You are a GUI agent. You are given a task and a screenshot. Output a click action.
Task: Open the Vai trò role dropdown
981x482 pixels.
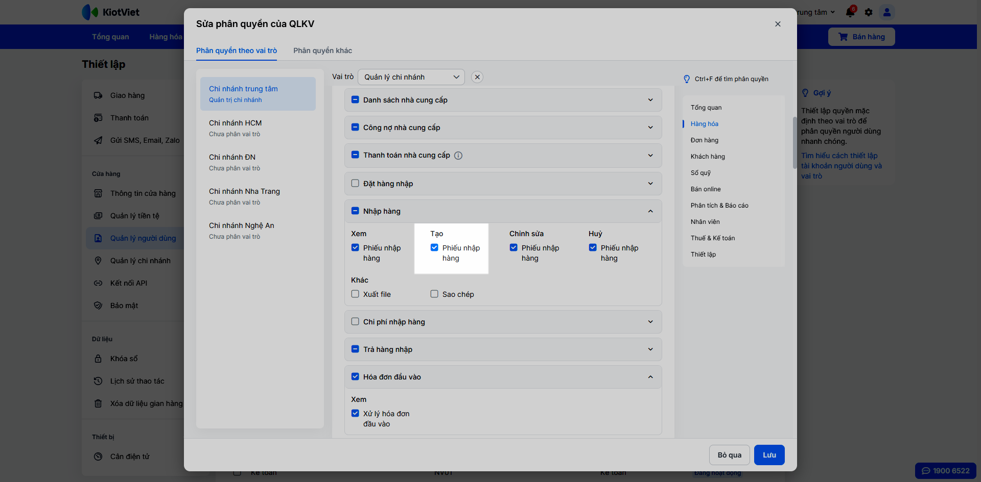(x=411, y=77)
